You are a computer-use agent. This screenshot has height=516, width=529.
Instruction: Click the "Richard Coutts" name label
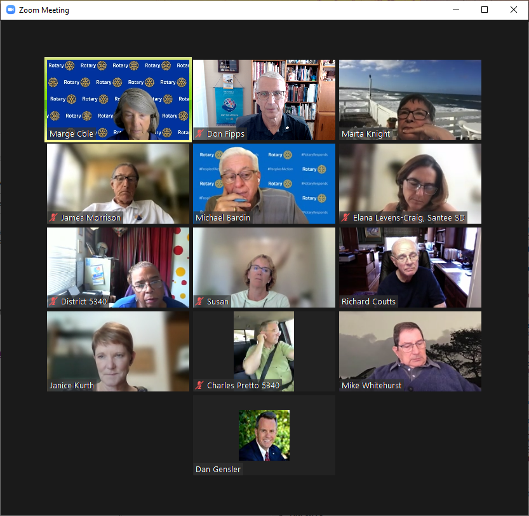pos(368,302)
